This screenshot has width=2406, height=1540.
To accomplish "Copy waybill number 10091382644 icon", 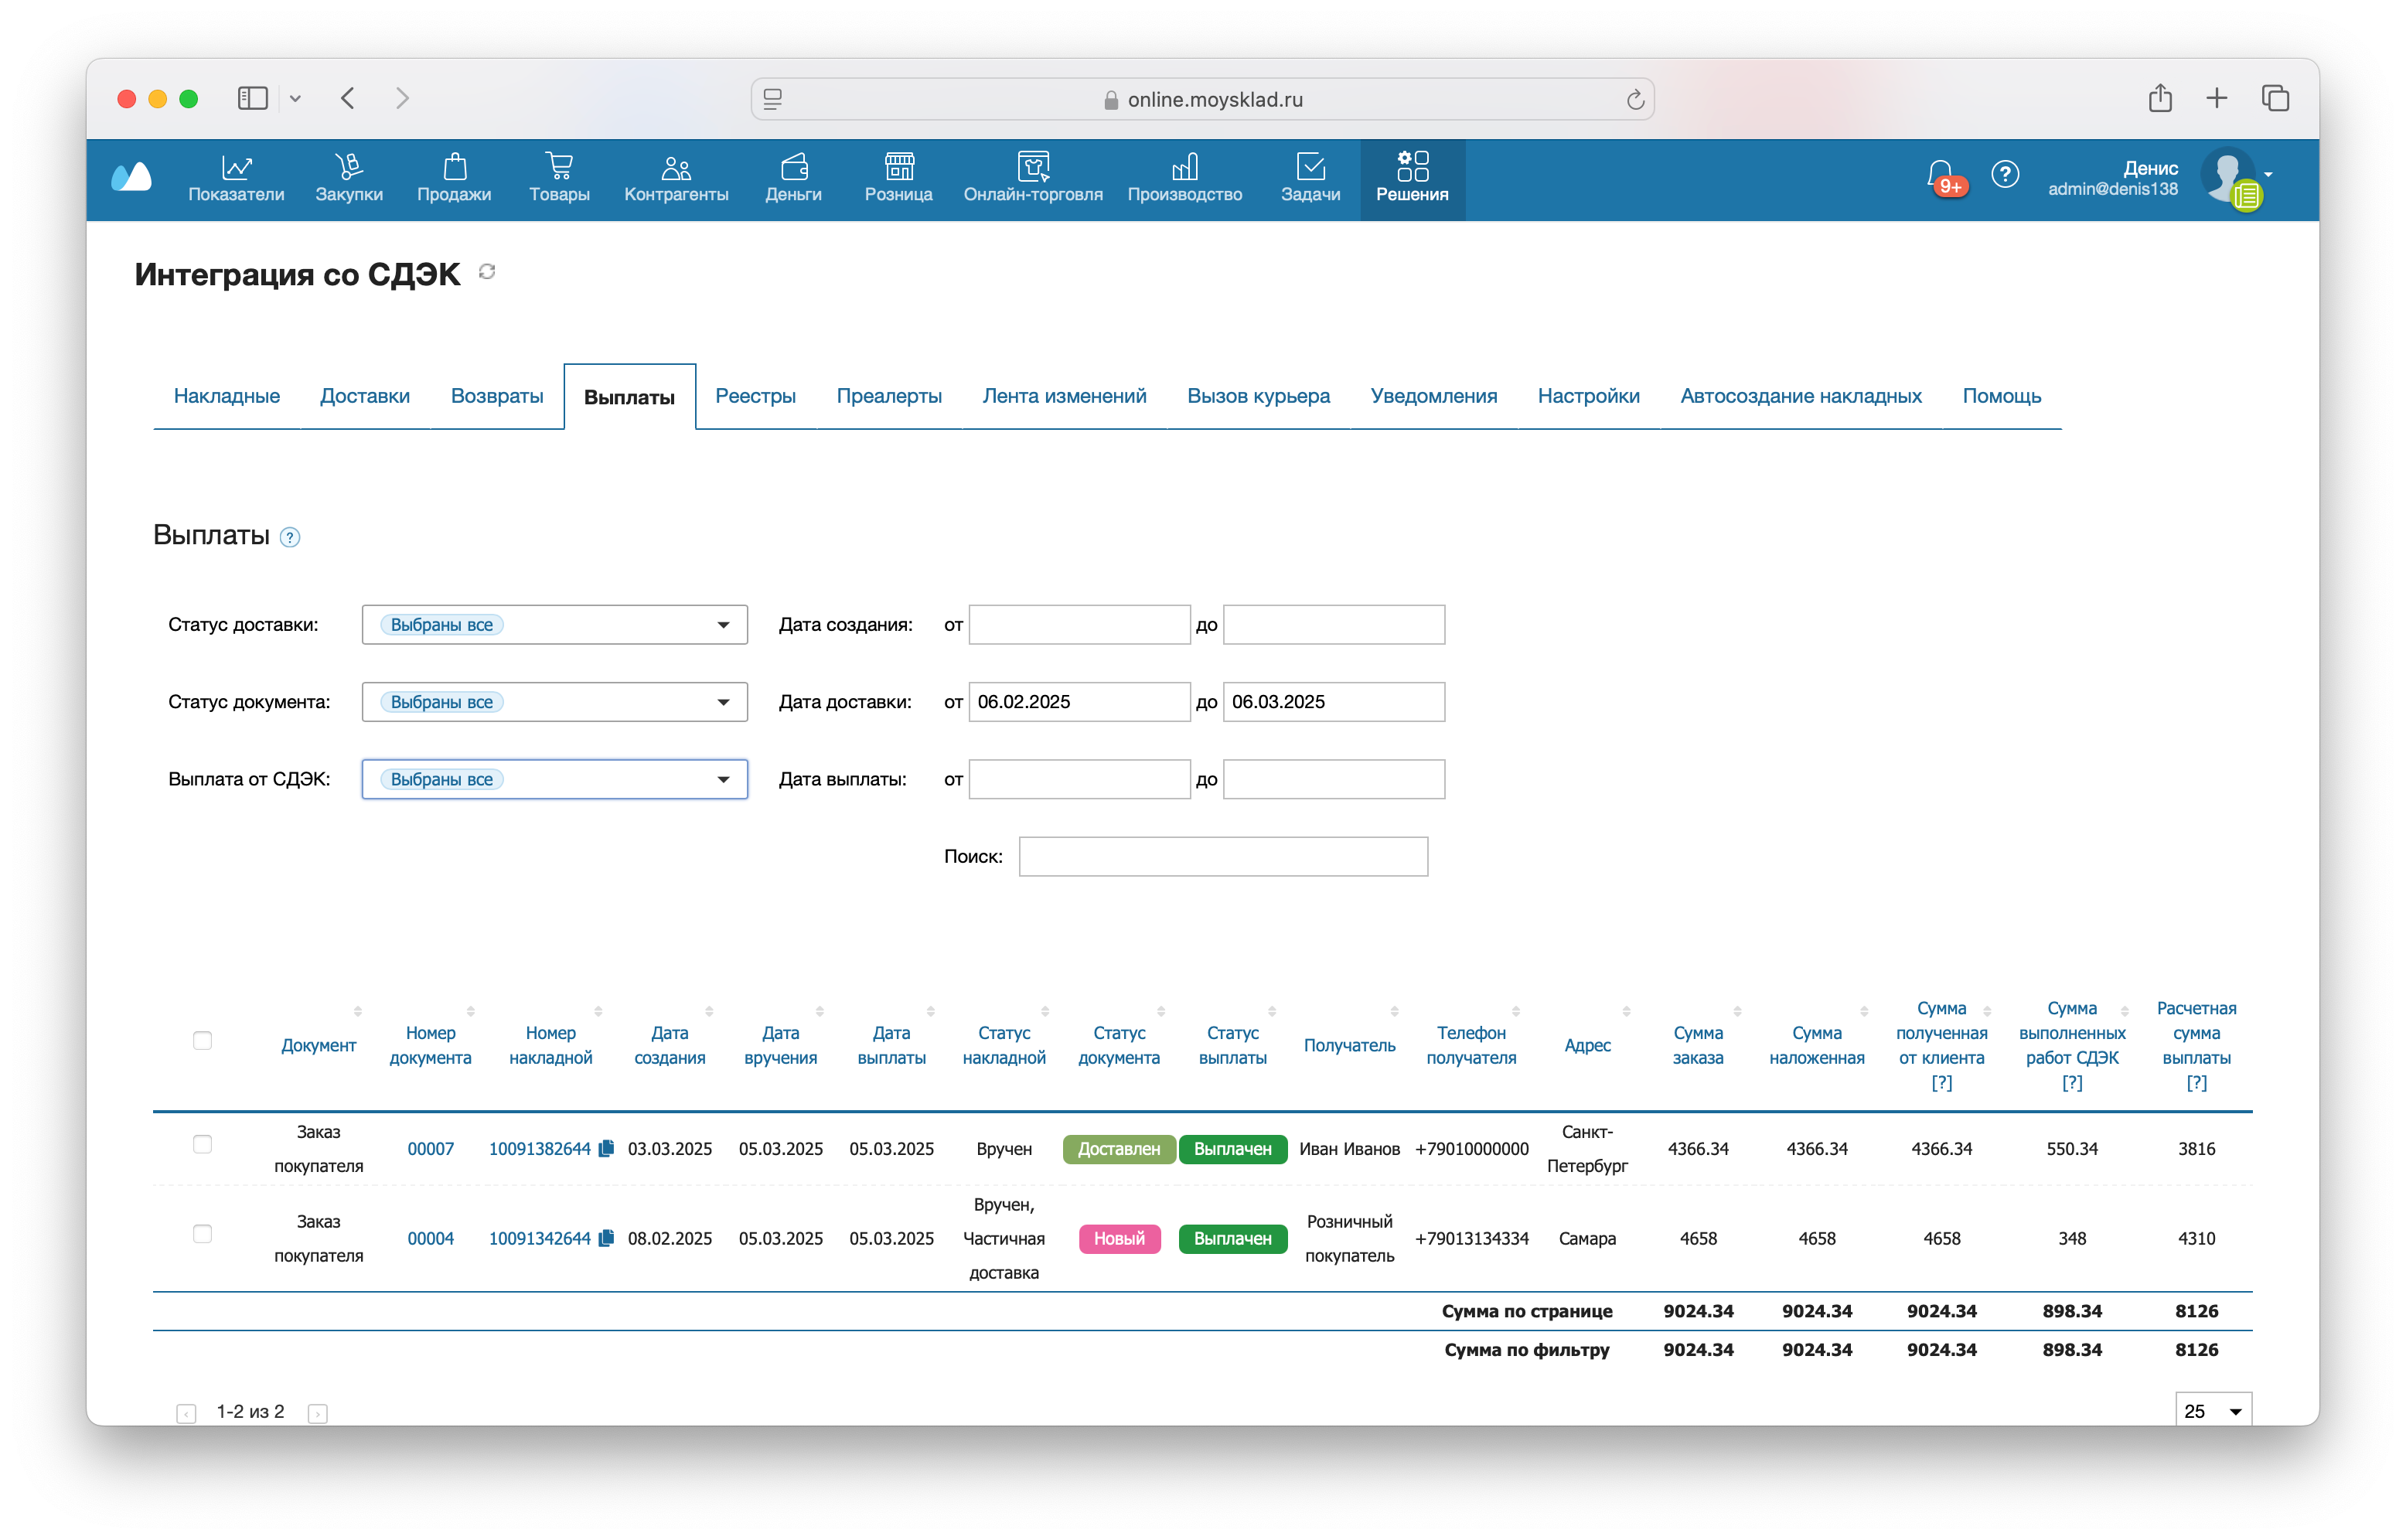I will tap(606, 1148).
